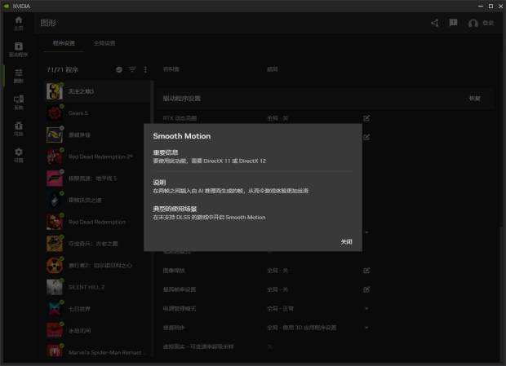Open the System section in sidebar
The image size is (506, 366).
pos(19,102)
